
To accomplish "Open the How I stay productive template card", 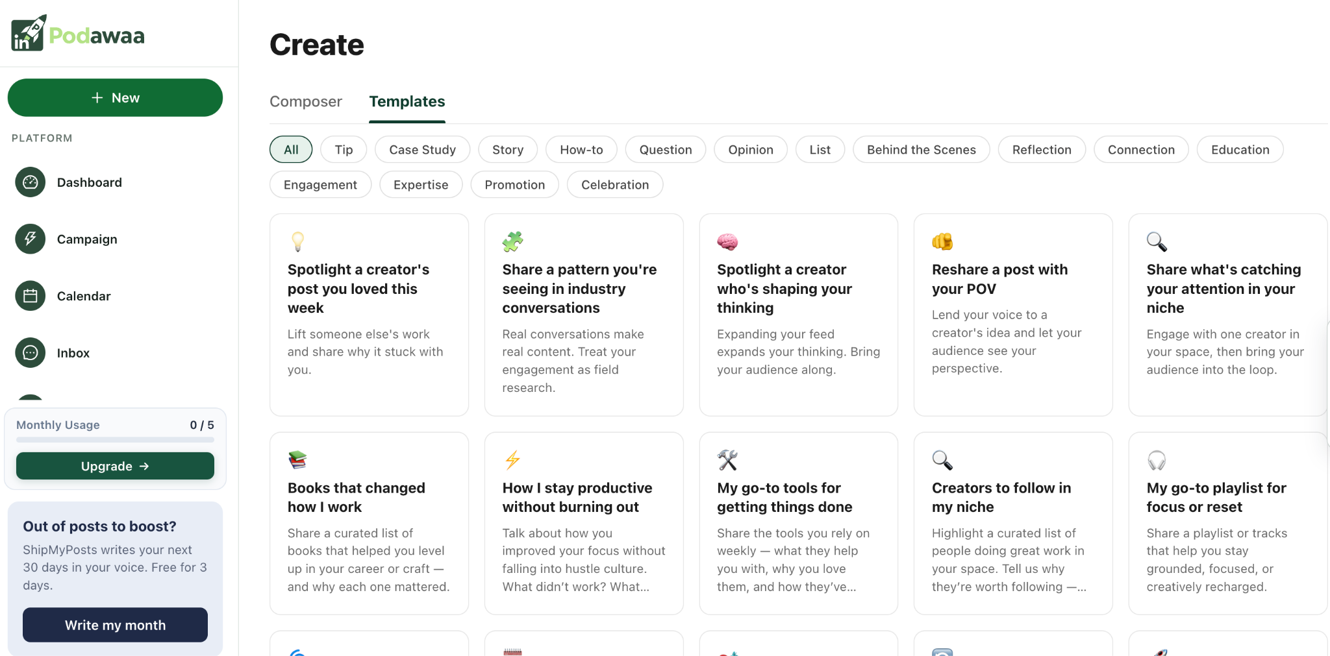I will click(584, 523).
